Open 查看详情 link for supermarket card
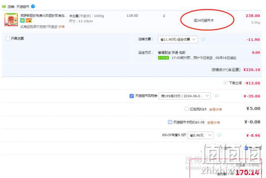 pyautogui.click(x=213, y=122)
